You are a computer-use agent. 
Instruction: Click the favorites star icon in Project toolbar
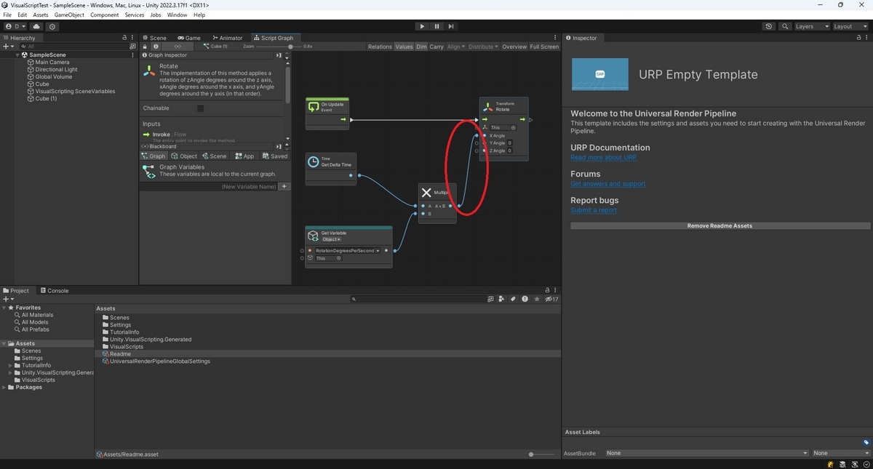(537, 299)
